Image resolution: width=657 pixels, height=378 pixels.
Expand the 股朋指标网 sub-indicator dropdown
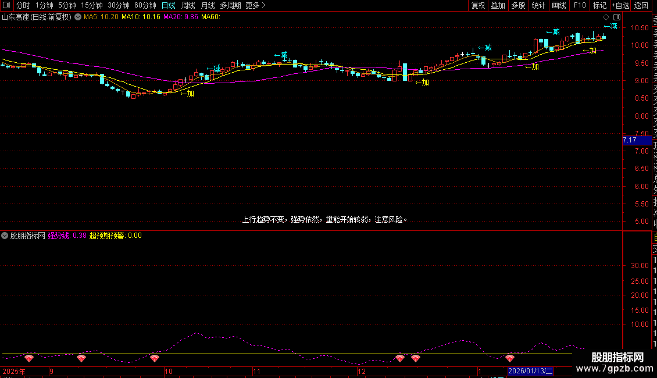pos(5,236)
